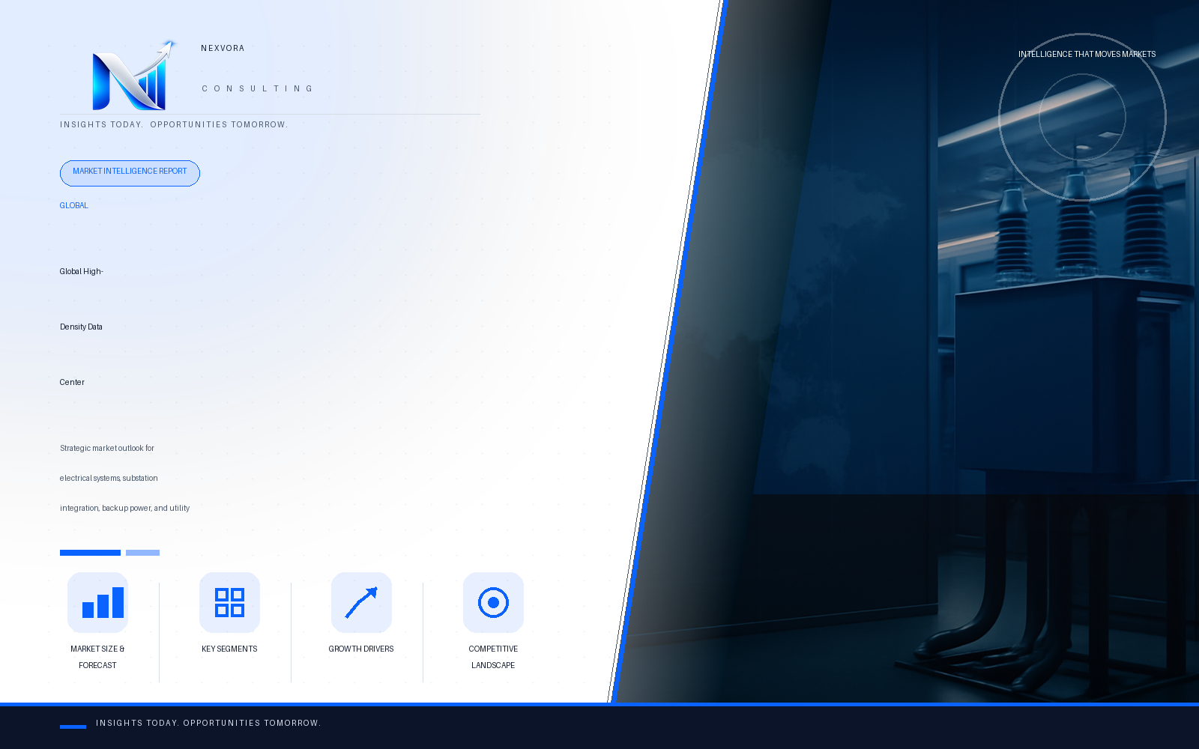
Task: Click the 'GROWTH DRIVERS' label
Action: pyautogui.click(x=361, y=649)
